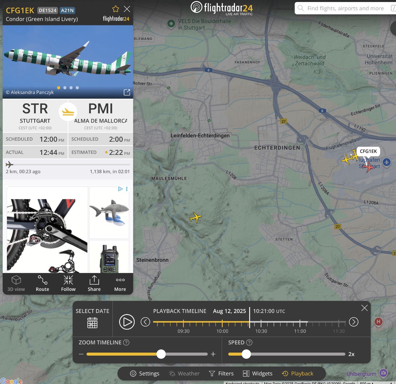Open the aircraft photo in external link
The width and height of the screenshot is (396, 384).
[127, 92]
